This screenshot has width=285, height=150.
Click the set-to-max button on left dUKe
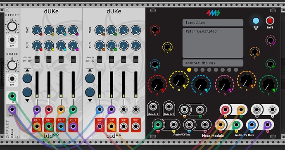[x=27, y=79]
